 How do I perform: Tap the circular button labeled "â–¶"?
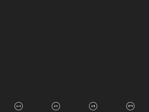93,106
